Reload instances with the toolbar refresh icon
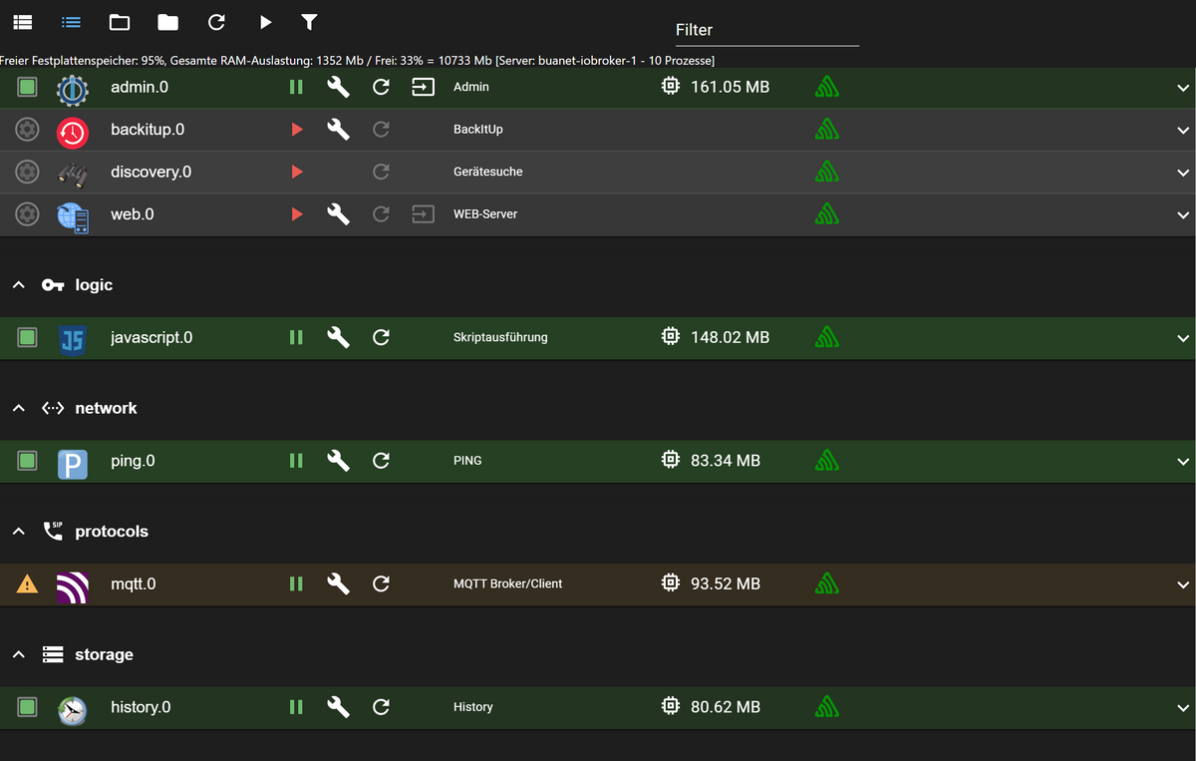 tap(216, 22)
